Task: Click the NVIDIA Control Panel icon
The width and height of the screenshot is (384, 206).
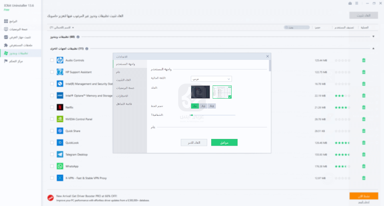Action: tap(60, 119)
